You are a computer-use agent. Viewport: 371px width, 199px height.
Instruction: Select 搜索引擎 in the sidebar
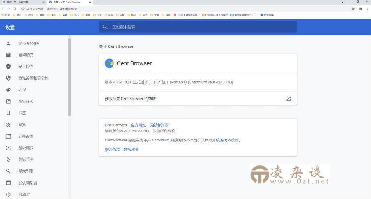coord(26,171)
